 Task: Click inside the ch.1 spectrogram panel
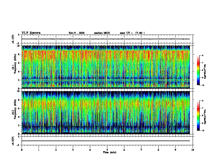[106, 67]
